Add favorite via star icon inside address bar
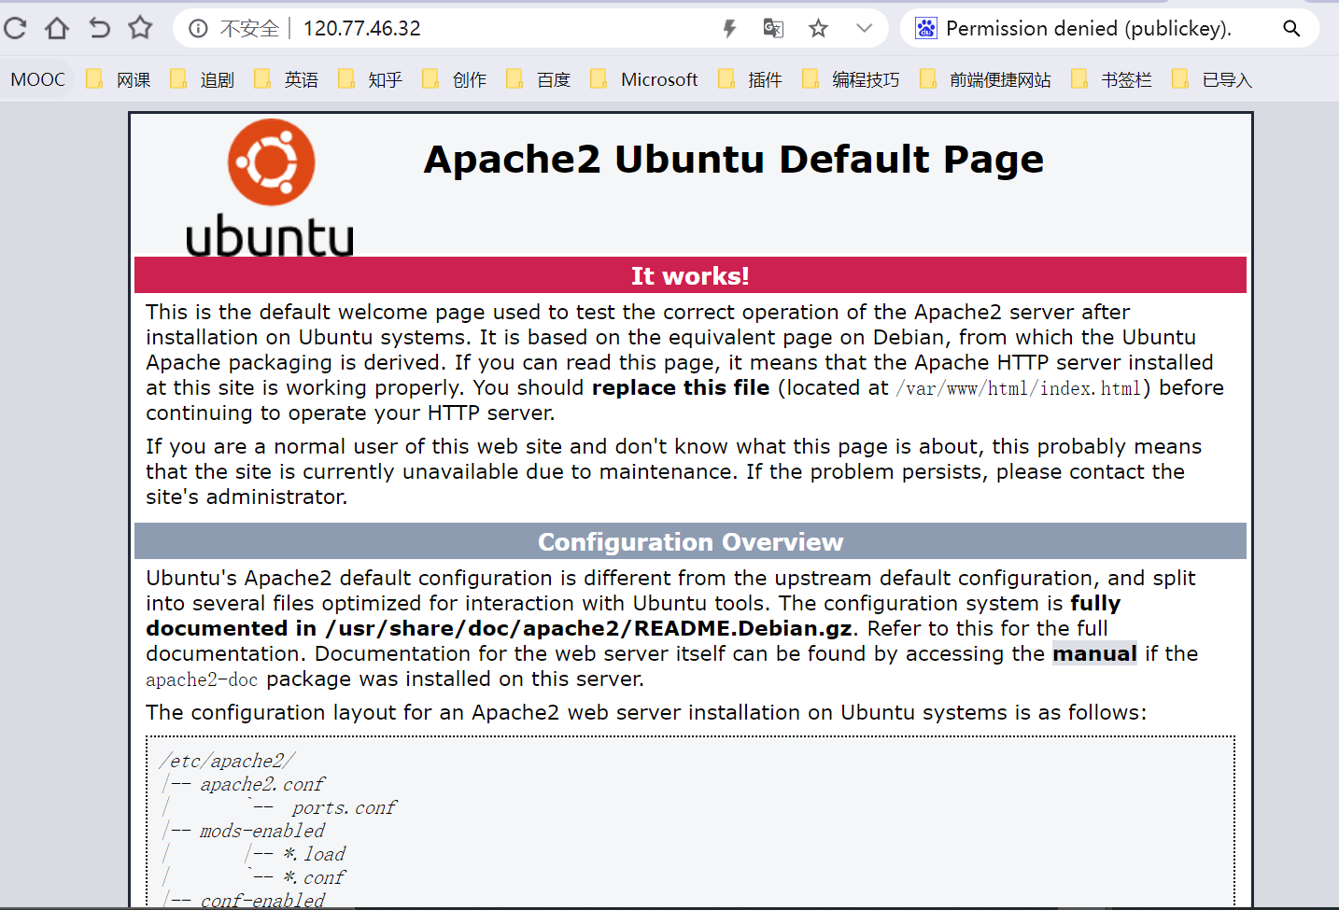 (x=818, y=29)
